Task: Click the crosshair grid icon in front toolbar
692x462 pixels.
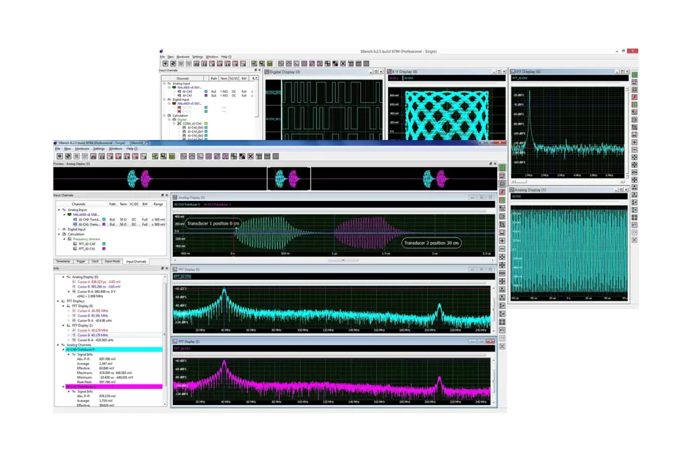Action: point(233,156)
